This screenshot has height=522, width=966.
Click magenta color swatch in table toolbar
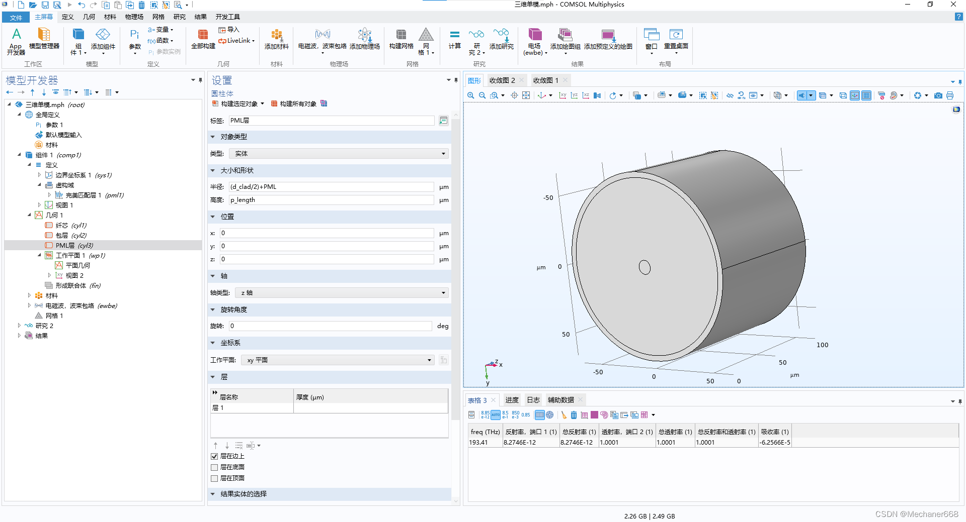click(x=594, y=415)
